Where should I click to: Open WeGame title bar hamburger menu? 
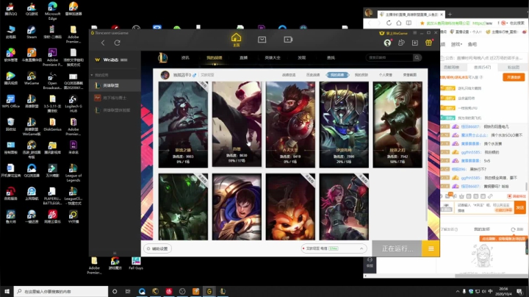pyautogui.click(x=415, y=33)
